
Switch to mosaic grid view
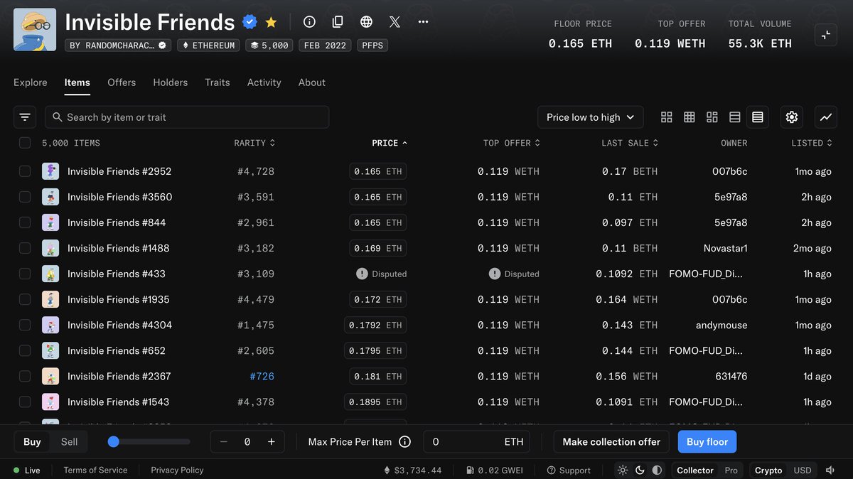tap(712, 117)
